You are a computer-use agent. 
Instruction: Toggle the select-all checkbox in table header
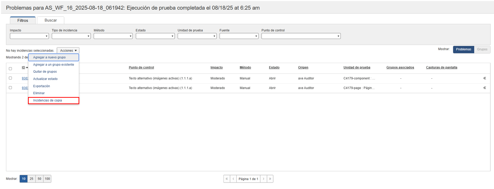tap(10, 69)
